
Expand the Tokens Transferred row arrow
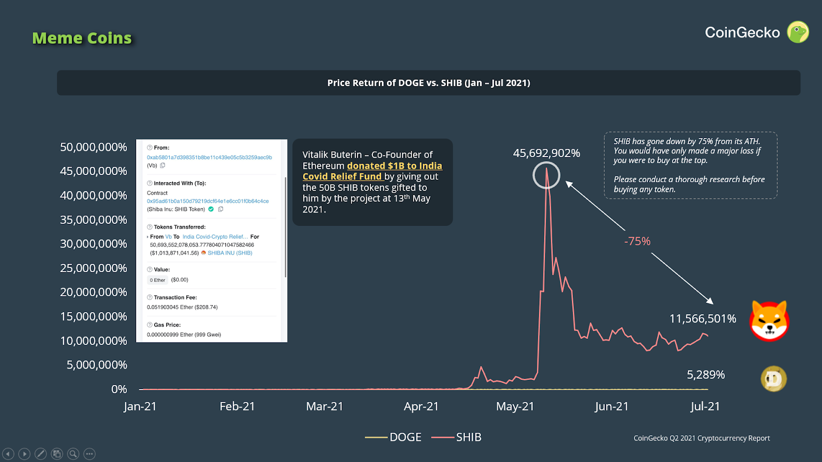click(148, 237)
